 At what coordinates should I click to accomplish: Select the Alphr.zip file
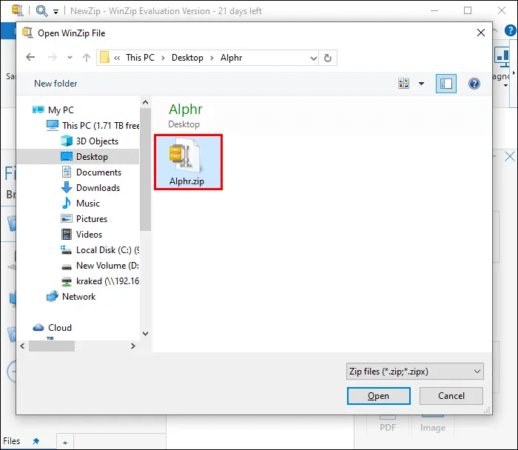pos(188,162)
